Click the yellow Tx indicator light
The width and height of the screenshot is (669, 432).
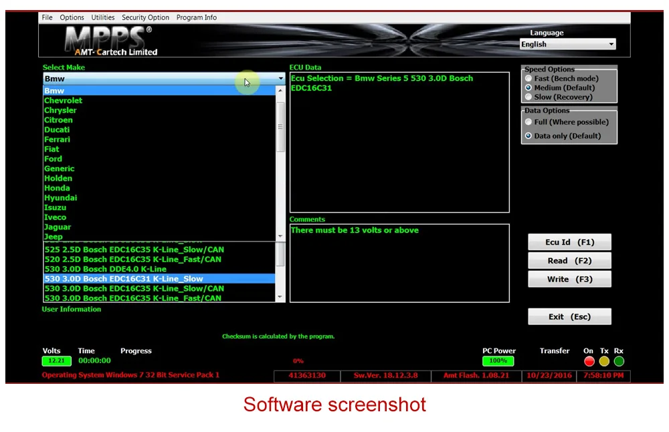point(604,362)
